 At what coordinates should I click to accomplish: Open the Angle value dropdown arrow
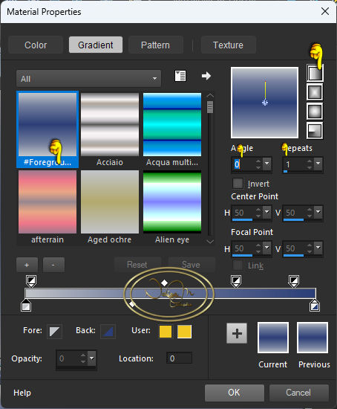pos(267,164)
